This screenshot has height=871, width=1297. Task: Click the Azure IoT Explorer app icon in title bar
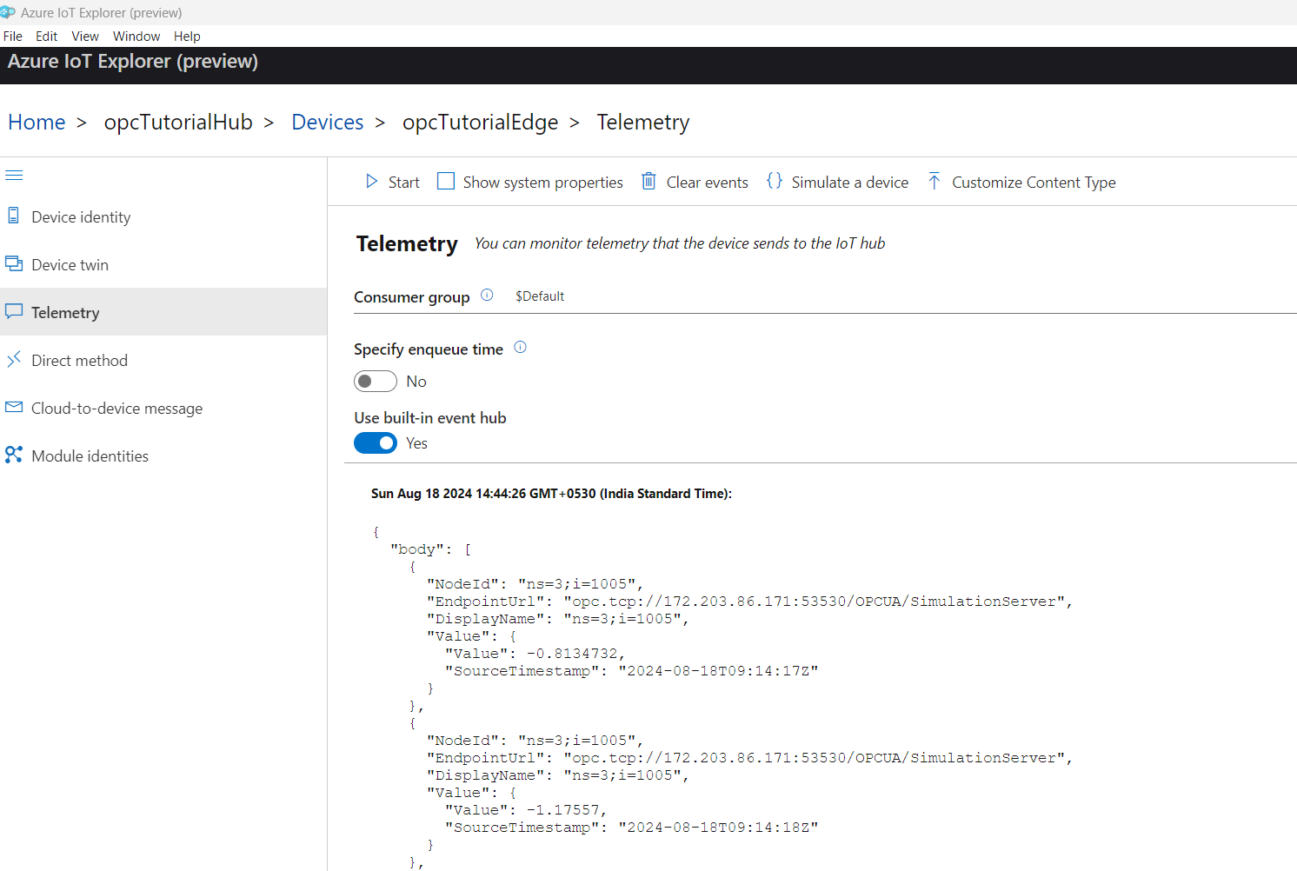pos(8,12)
